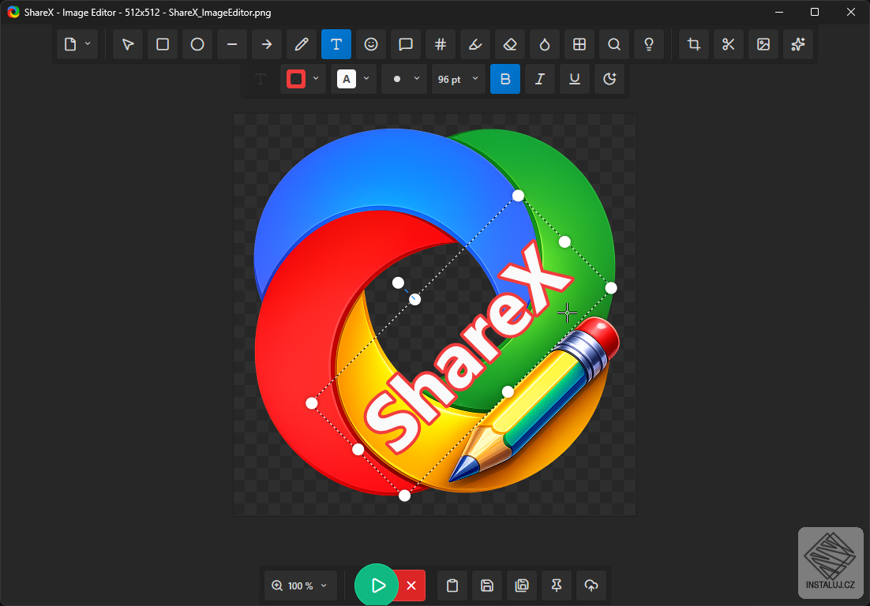Toggle the active Text tool
870x606 pixels.
(336, 44)
